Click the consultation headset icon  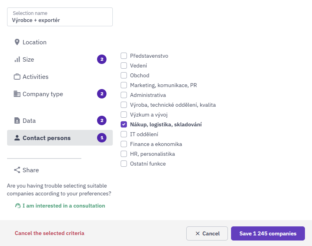pyautogui.click(x=18, y=206)
